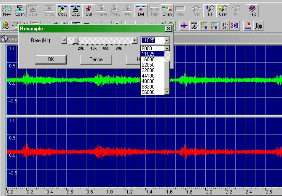Click the New file toolbar icon
Screen dimensions: 282x196
click(7, 11)
